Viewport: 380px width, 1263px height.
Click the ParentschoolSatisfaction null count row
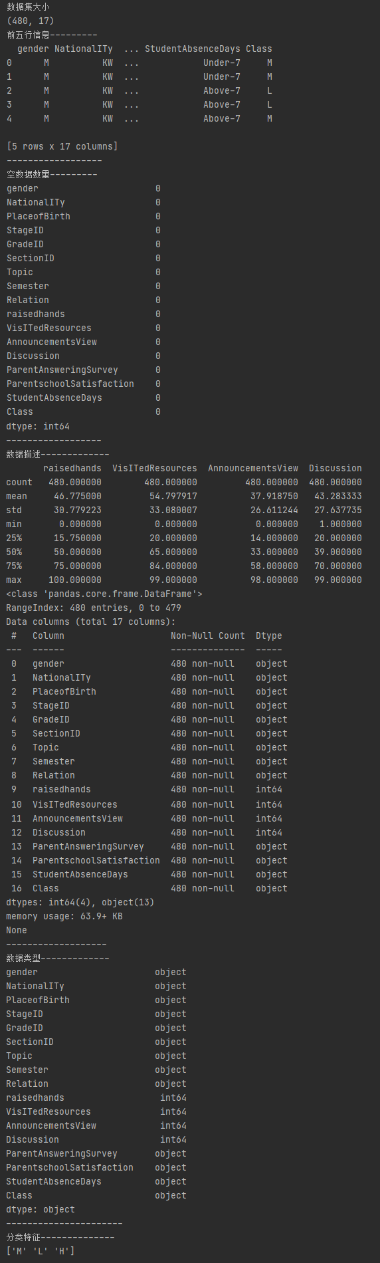(84, 384)
